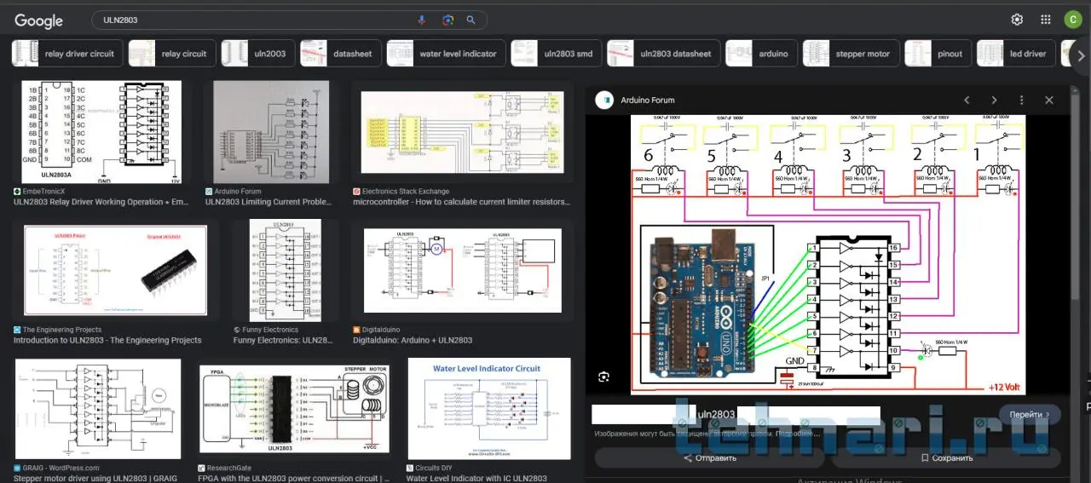
Task: Click the large Arduino relay wiring preview image
Action: click(x=828, y=255)
